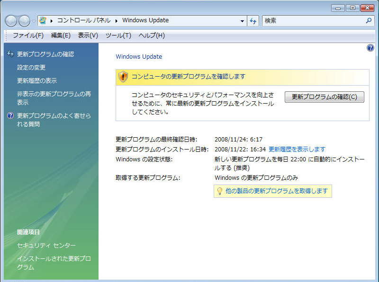Click the Back navigation arrow button
Image resolution: width=379 pixels, height=282 pixels.
(11, 21)
